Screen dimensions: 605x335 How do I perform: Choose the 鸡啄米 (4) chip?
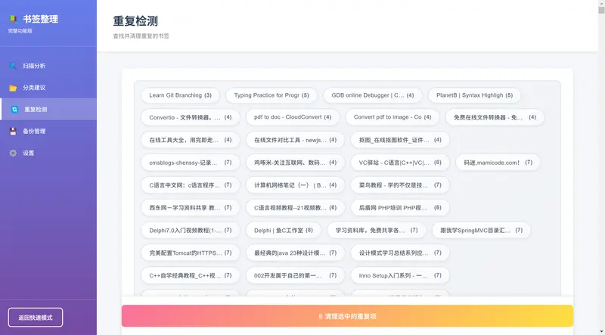295,163
